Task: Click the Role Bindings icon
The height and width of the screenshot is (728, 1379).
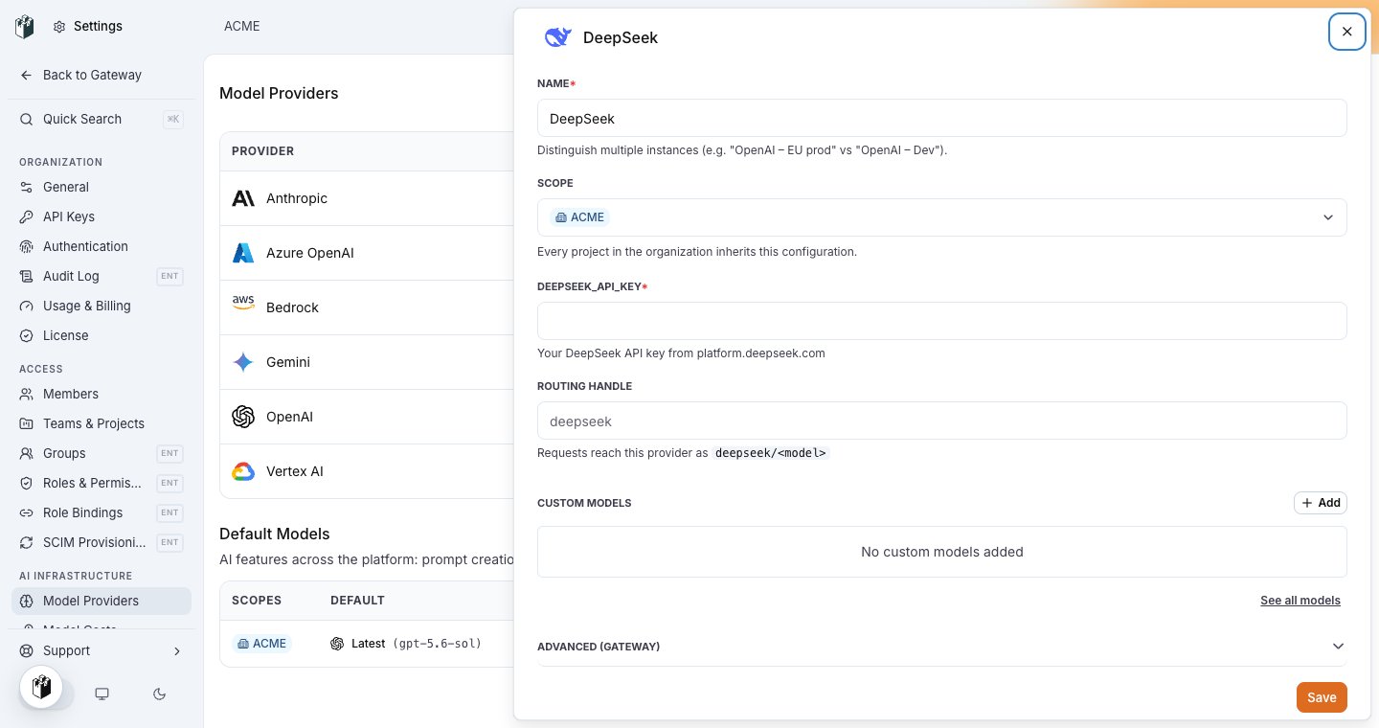Action: tap(26, 512)
